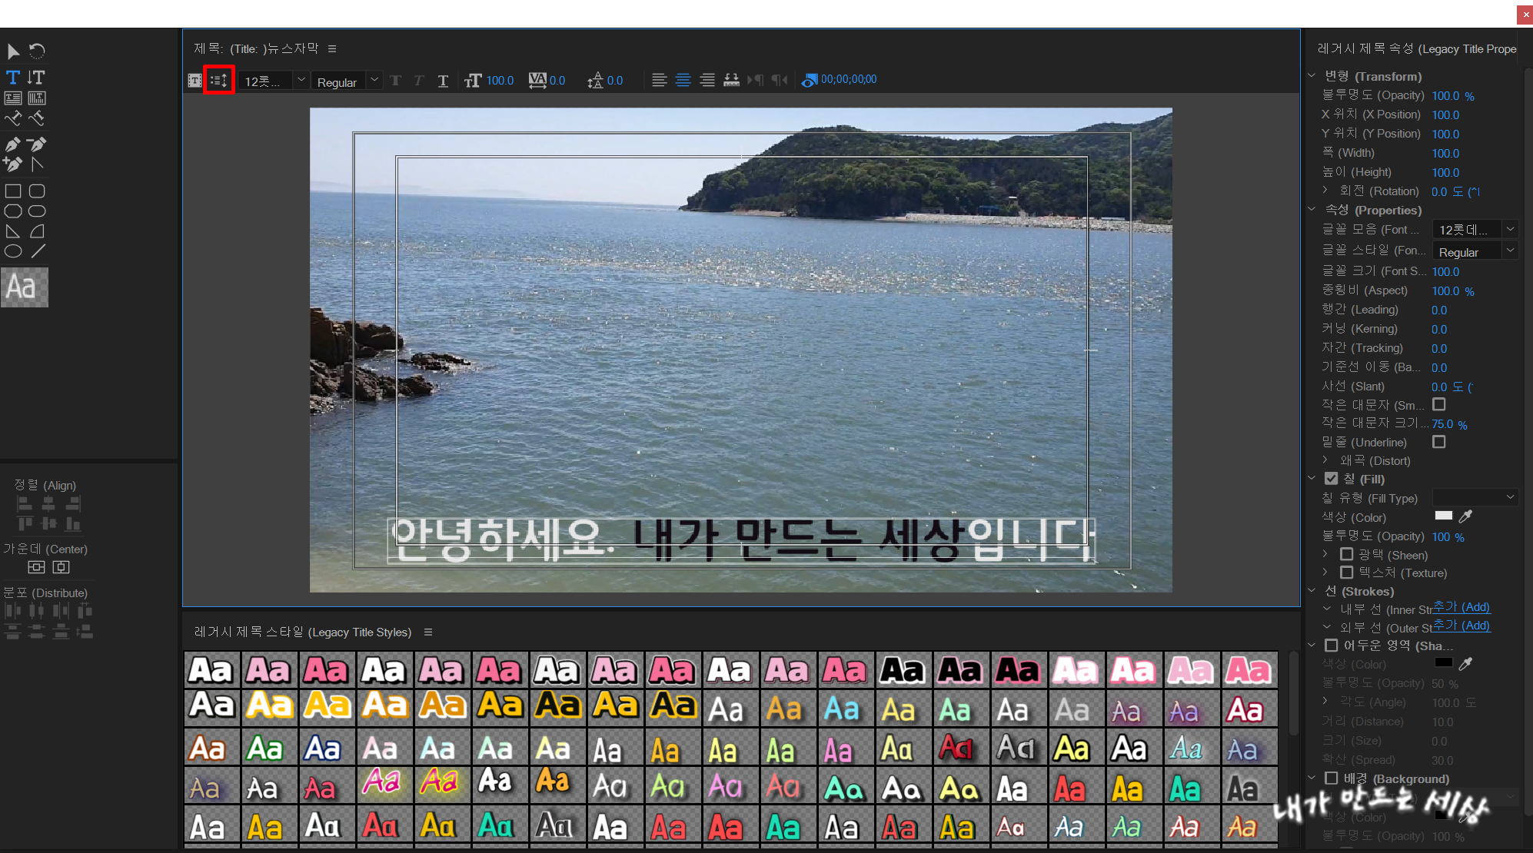Open the Title panel hamburger menu
The image size is (1533, 853).
click(x=332, y=48)
